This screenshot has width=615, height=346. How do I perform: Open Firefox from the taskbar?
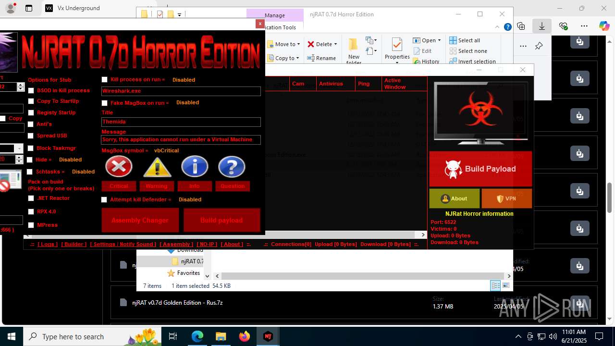245,336
